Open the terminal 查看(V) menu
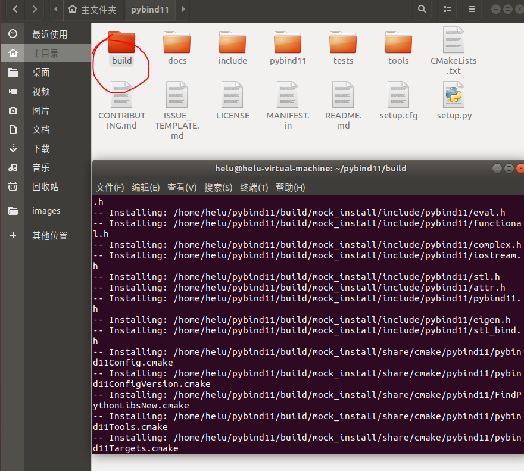This screenshot has width=524, height=471. (182, 188)
